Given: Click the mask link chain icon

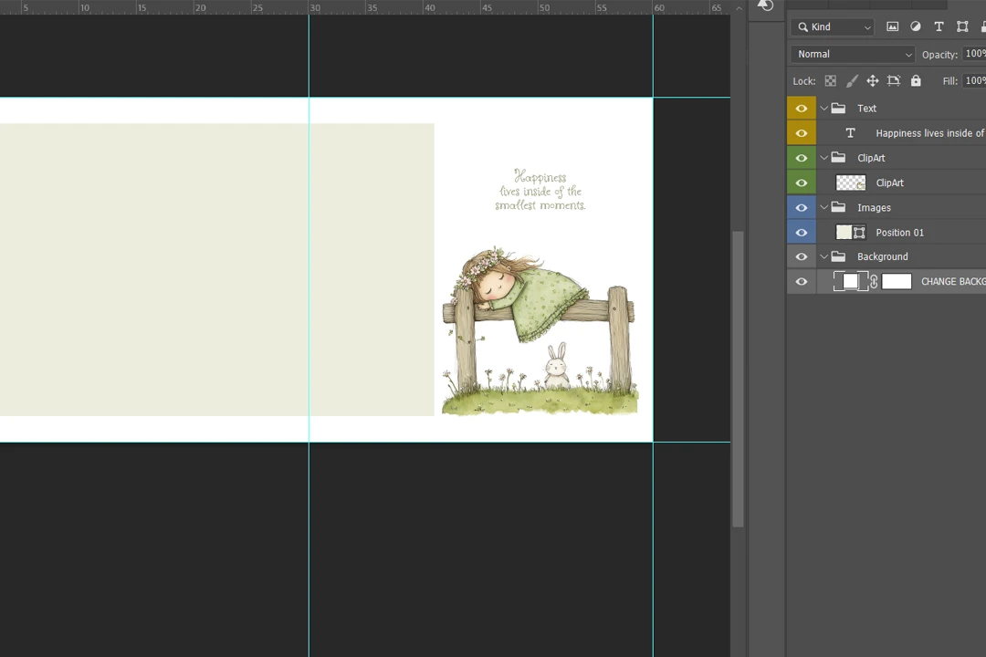Looking at the screenshot, I should pos(874,281).
